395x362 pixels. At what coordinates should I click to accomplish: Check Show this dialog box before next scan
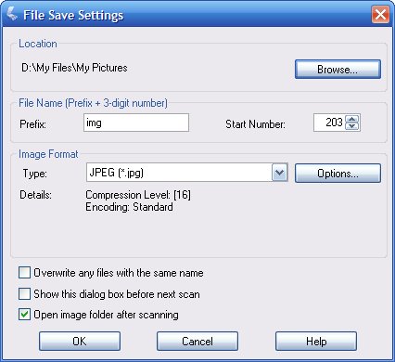[24, 294]
